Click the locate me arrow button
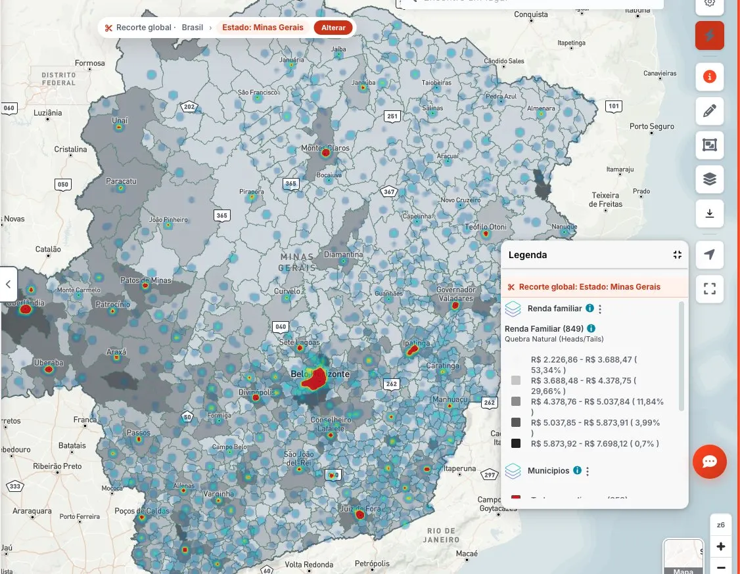 709,255
